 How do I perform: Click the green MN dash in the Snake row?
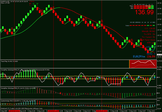(x=154, y=25)
